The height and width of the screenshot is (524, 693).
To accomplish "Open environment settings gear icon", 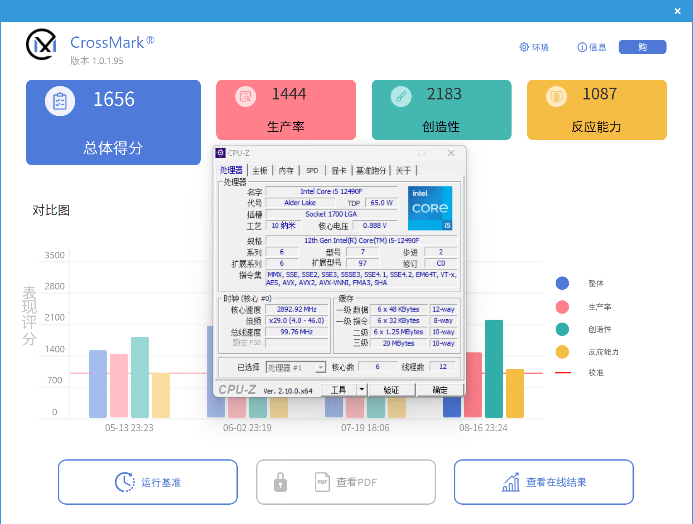I will tap(524, 47).
